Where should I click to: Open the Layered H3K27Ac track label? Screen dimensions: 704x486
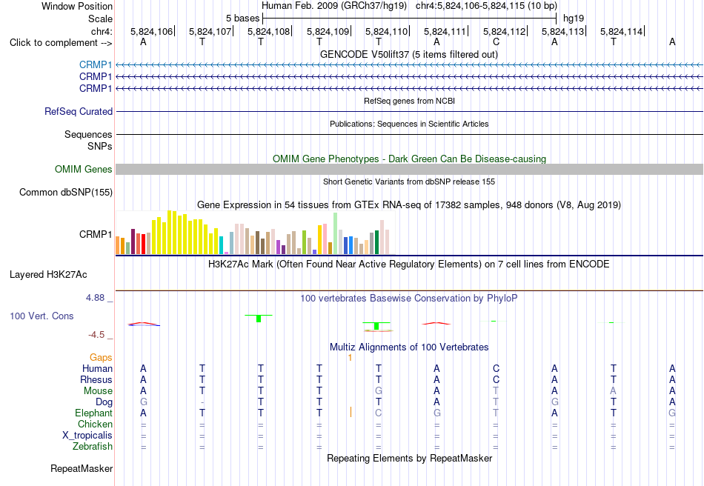pos(48,274)
